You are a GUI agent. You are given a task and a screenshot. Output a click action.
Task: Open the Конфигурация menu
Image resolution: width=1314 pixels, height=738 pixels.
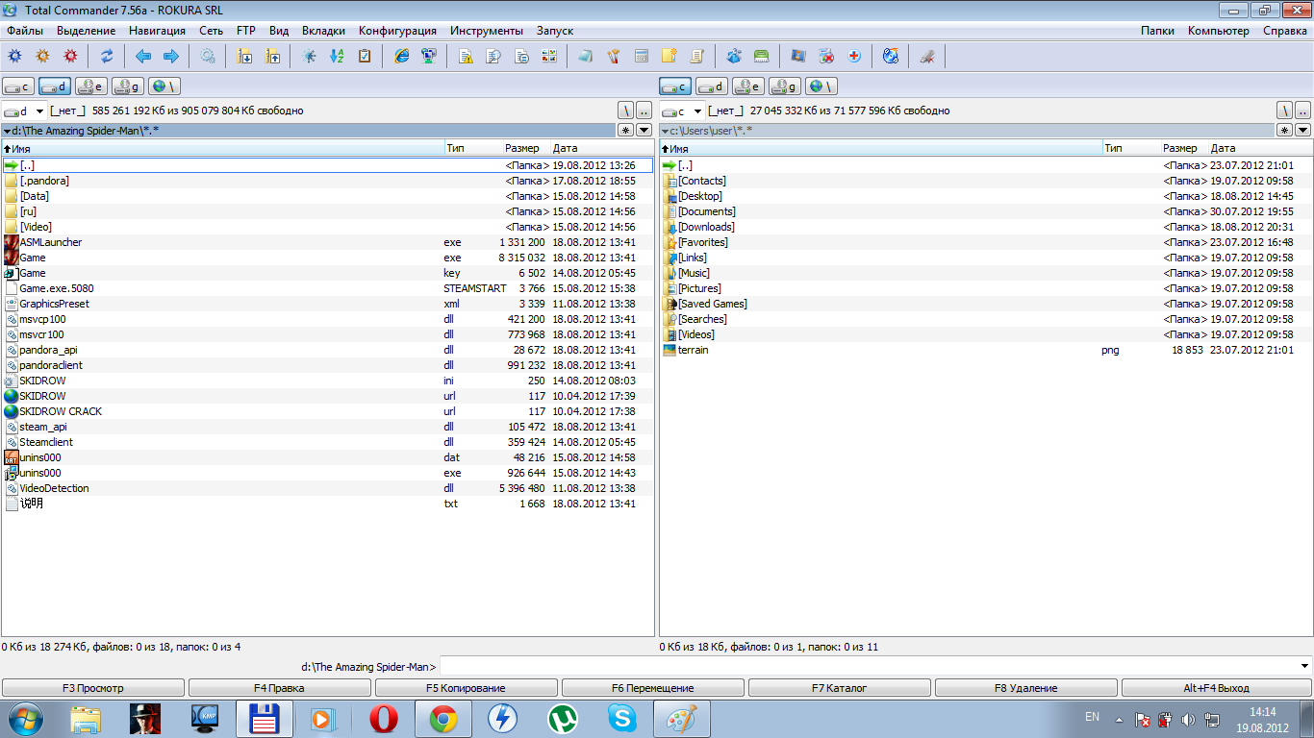pyautogui.click(x=397, y=31)
